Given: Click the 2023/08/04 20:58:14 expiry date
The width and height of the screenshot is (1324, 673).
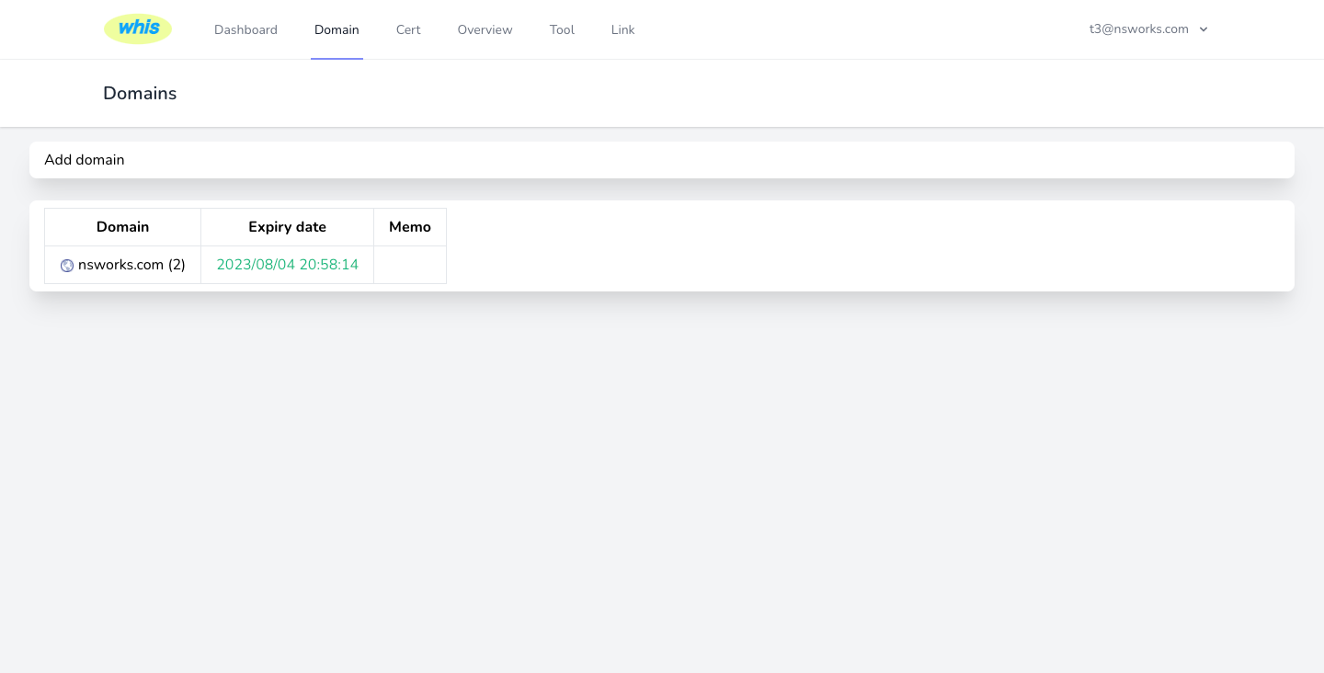Looking at the screenshot, I should tap(287, 265).
